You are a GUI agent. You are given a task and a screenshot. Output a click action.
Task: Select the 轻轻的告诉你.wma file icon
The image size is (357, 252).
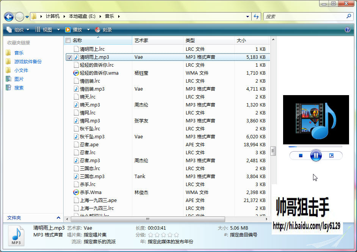point(76,73)
